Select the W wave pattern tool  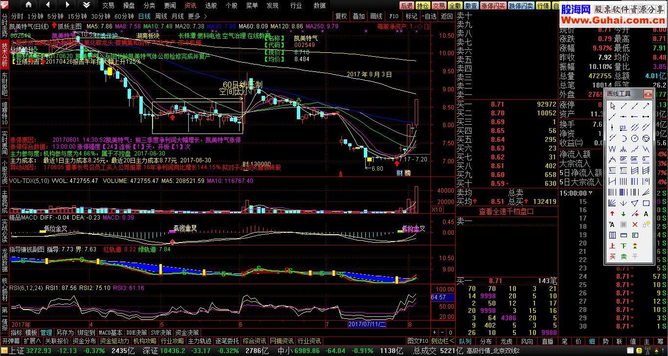coord(613,149)
